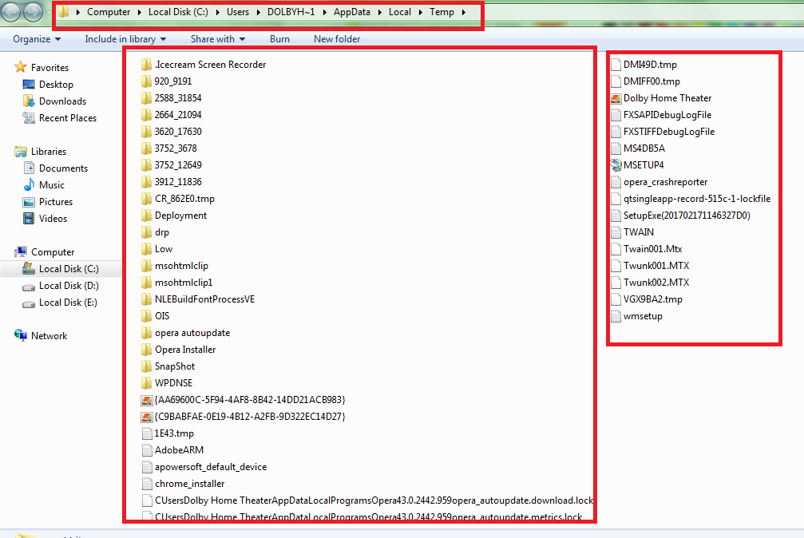
Task: Click the .Icecream Screen Recorder folder icon
Action: click(146, 65)
